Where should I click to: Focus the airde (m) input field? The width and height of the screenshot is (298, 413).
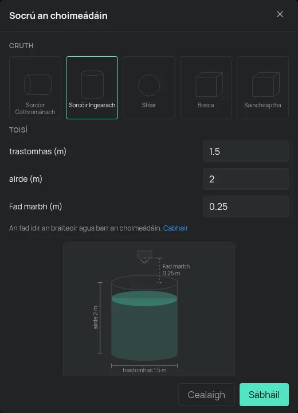point(246,179)
